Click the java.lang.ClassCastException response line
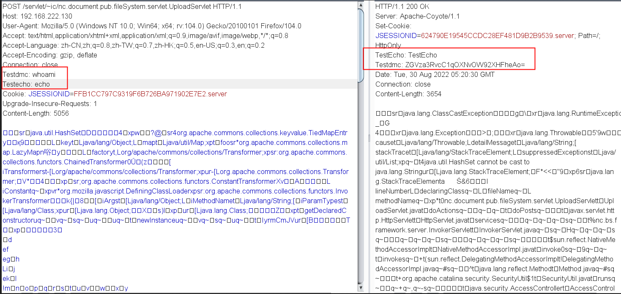The height and width of the screenshot is (294, 621). pos(498,113)
